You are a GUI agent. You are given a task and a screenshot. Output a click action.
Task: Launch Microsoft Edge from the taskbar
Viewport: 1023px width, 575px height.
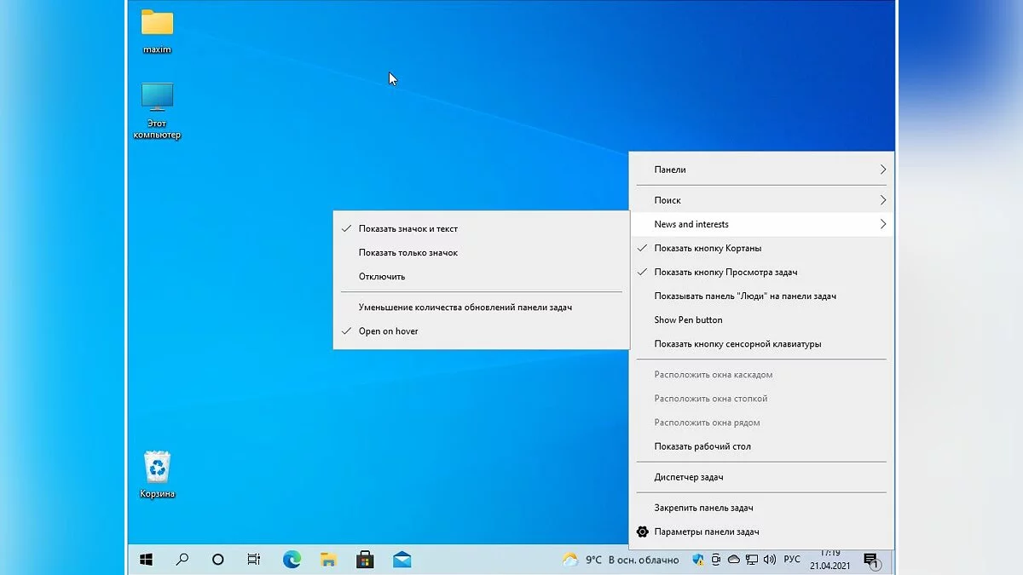(292, 560)
